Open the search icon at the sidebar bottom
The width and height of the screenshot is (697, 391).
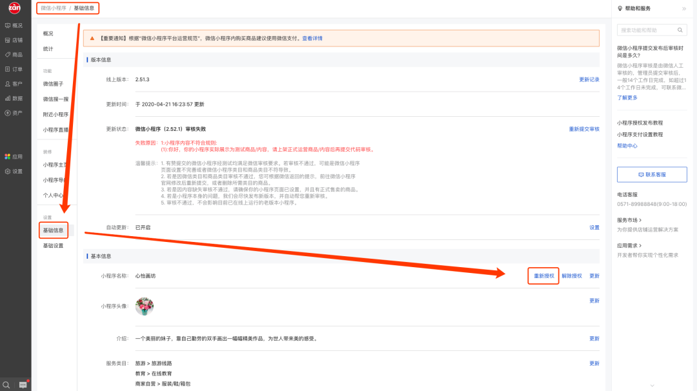point(6,385)
